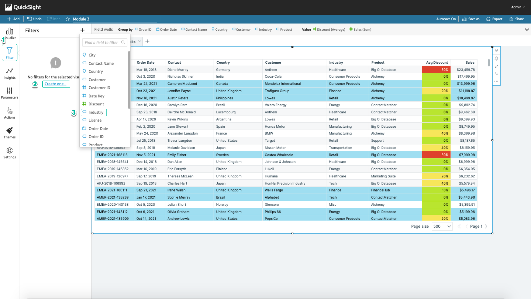Open the Page size 500 dropdown
This screenshot has height=299, width=531.
point(442,226)
